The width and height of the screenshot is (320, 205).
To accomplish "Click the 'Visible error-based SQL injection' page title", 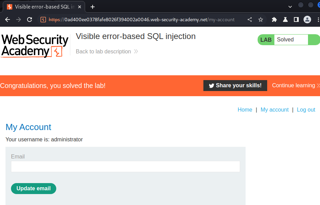I will click(136, 36).
